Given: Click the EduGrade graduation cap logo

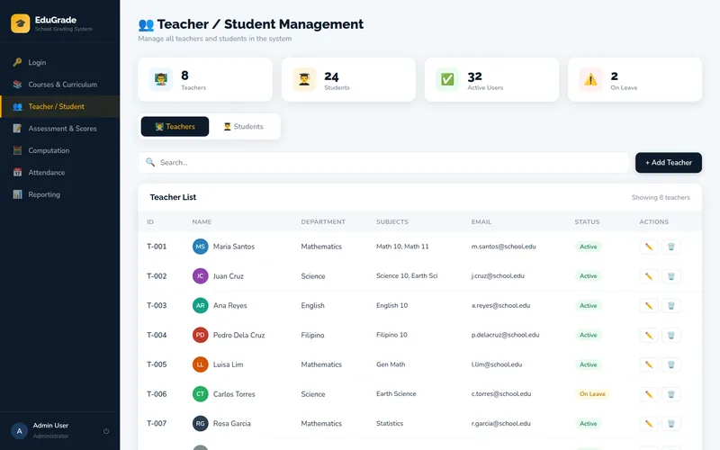Looking at the screenshot, I should (20, 23).
